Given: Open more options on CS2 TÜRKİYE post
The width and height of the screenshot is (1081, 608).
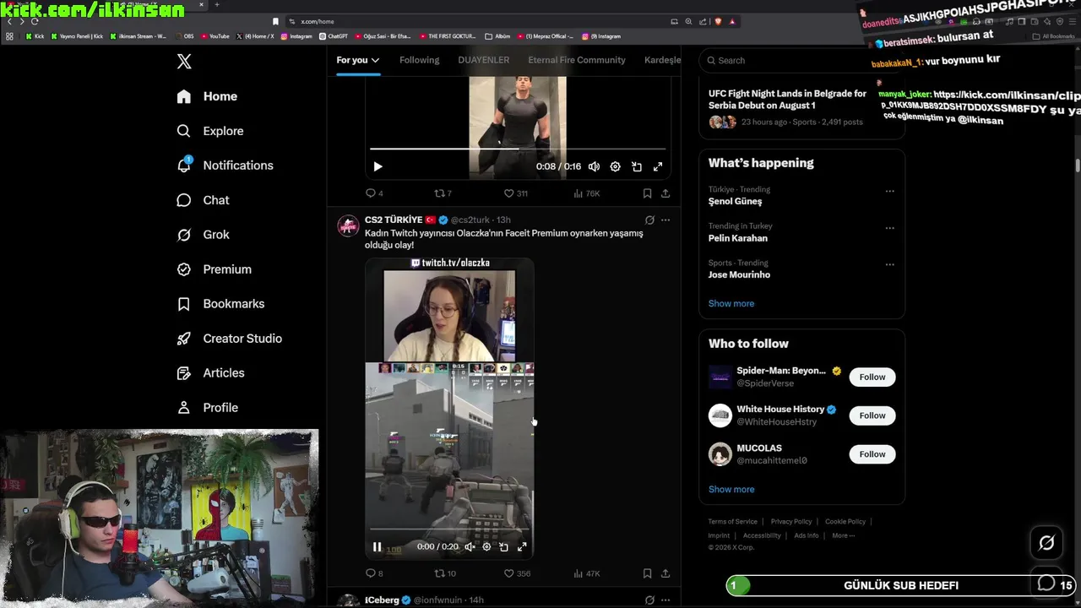Looking at the screenshot, I should (665, 220).
